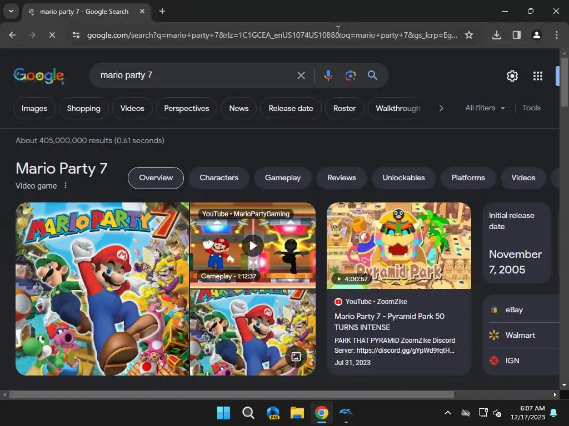Select the Perspectives filter
The image size is (569, 426).
187,108
